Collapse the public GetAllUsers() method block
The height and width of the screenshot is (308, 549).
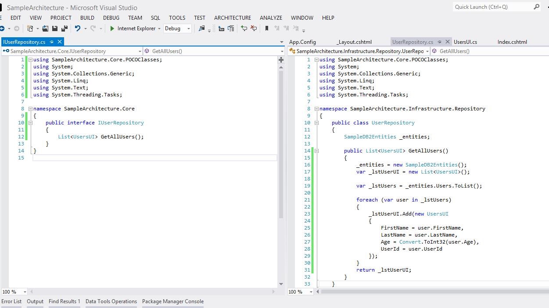pyautogui.click(x=316, y=151)
